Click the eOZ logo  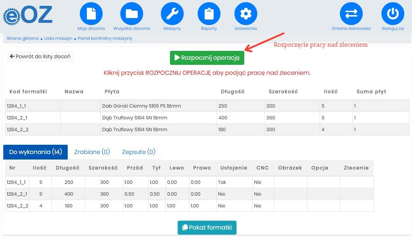coord(28,16)
